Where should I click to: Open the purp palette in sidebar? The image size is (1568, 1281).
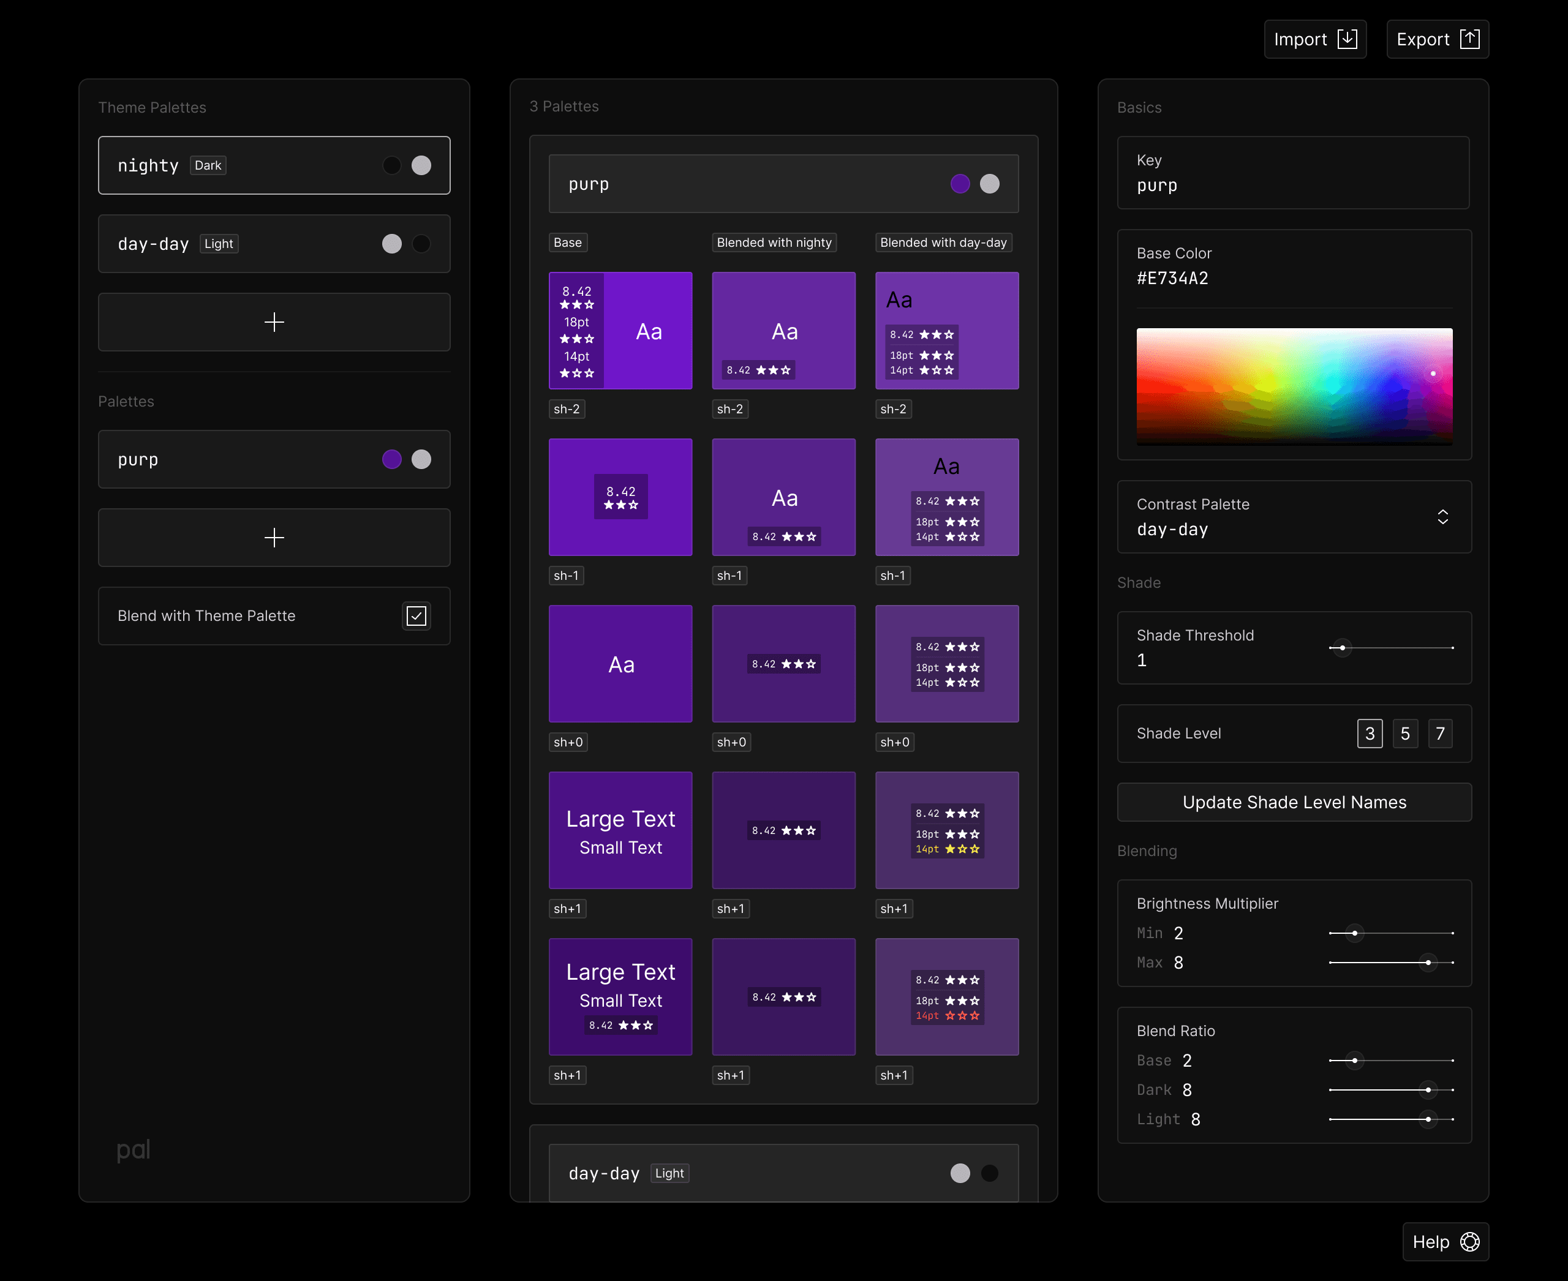[274, 459]
